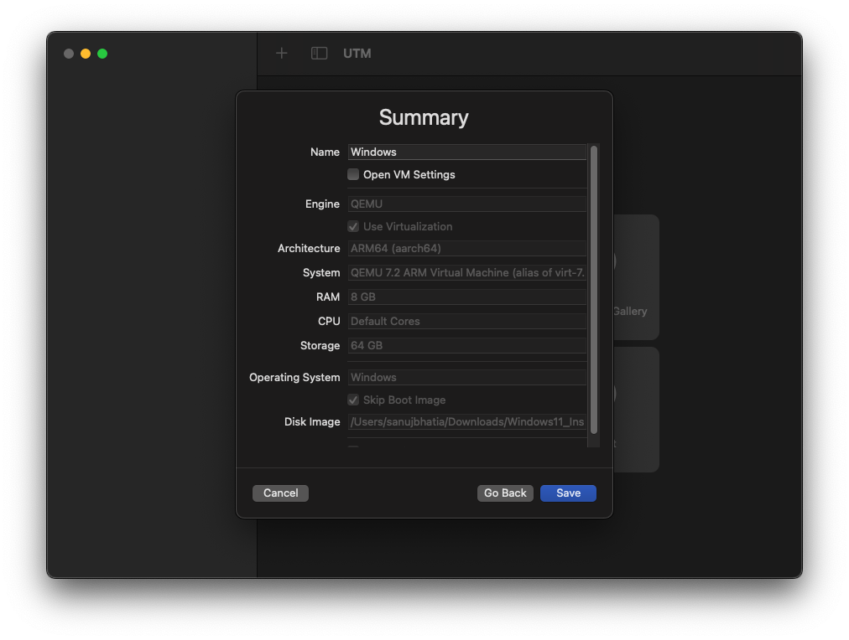Click the Operating System field showing Windows
The width and height of the screenshot is (849, 640).
tap(467, 377)
